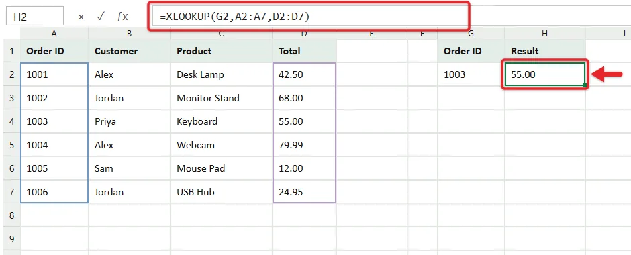This screenshot has height=255, width=631.
Task: Select the Webcam cell
Action: (222, 145)
